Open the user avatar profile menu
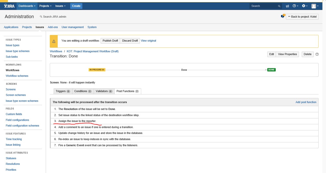Screen dimensions: 326x173 315,6
